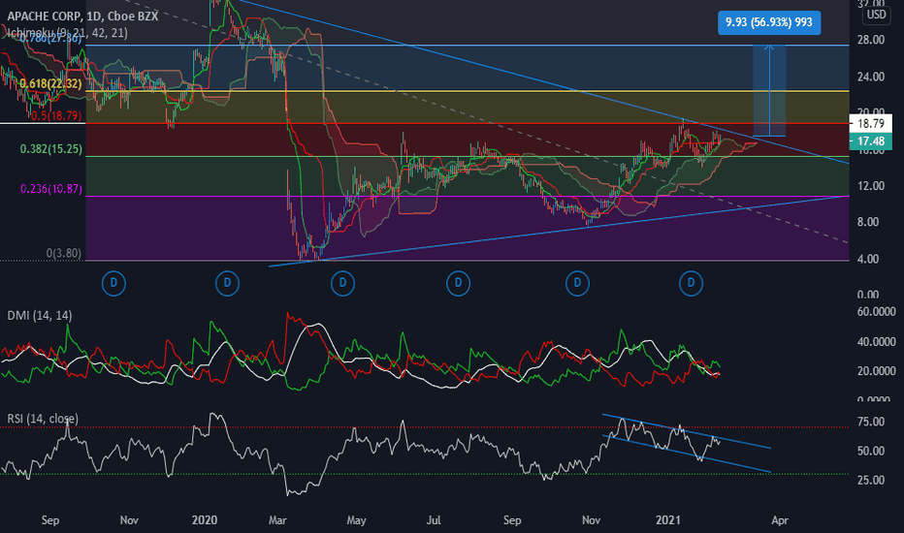The width and height of the screenshot is (904, 533).
Task: Click the dividend D marker between Mar and May 2020
Action: point(342,283)
